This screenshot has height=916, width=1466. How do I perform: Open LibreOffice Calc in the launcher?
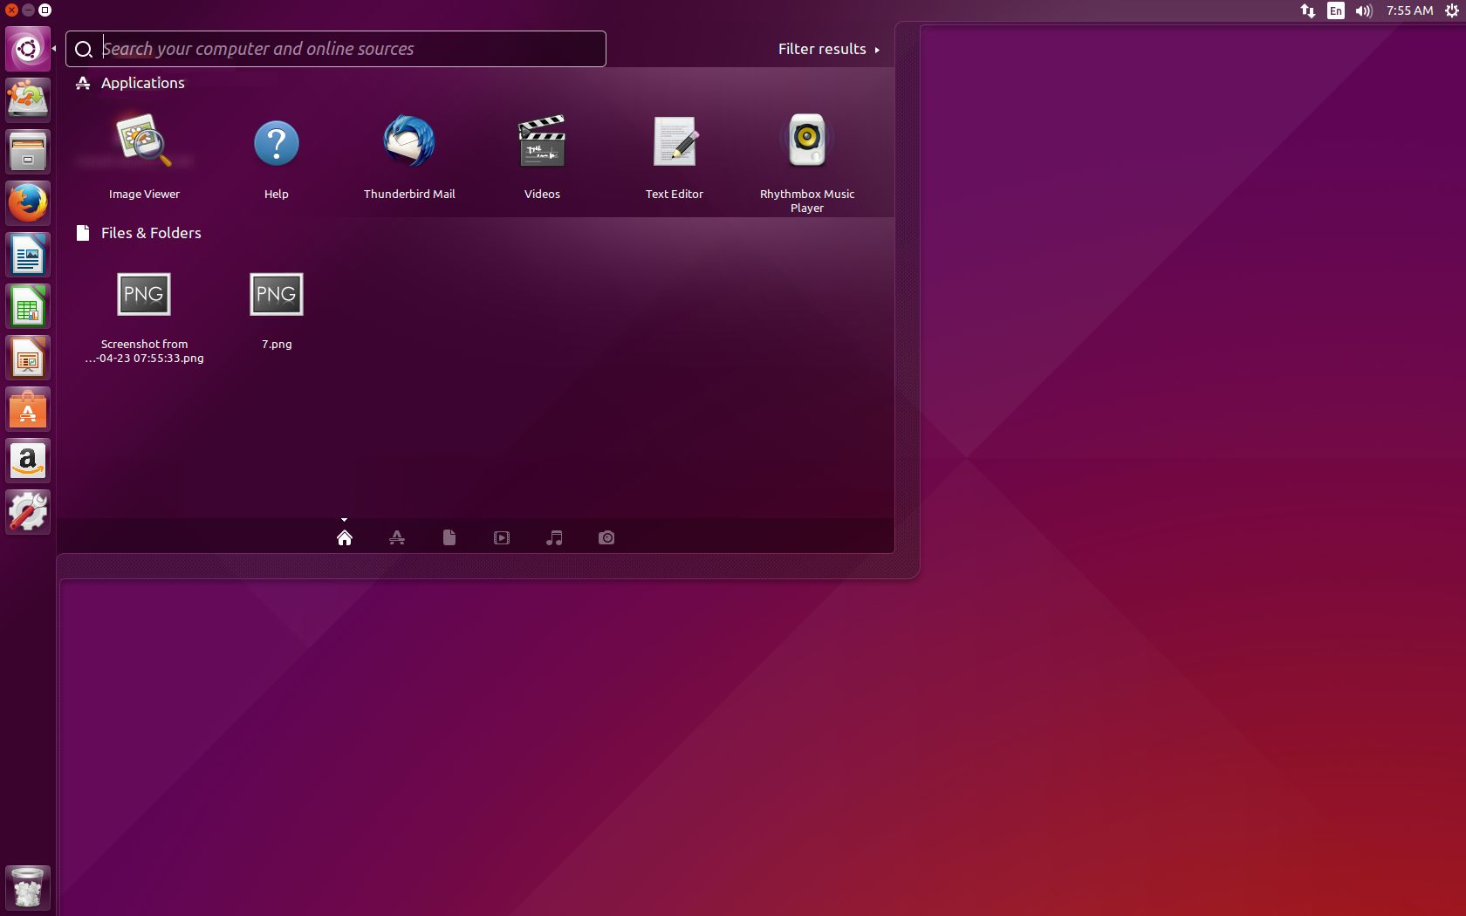[x=28, y=306]
